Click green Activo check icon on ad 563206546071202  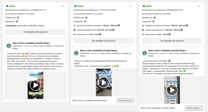coord(144,6)
